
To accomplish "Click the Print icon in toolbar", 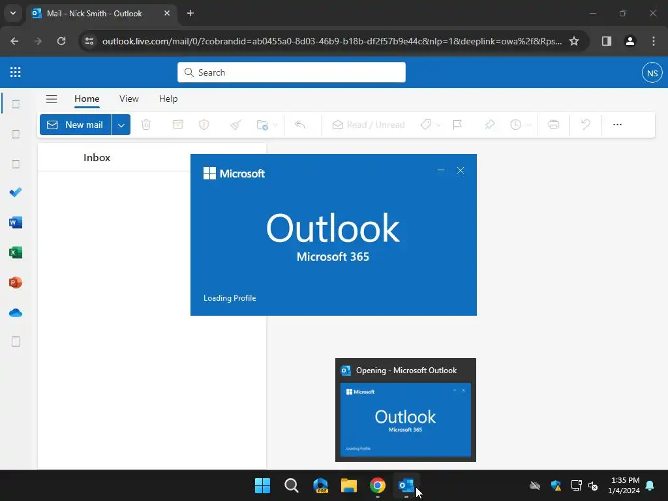I will point(553,125).
